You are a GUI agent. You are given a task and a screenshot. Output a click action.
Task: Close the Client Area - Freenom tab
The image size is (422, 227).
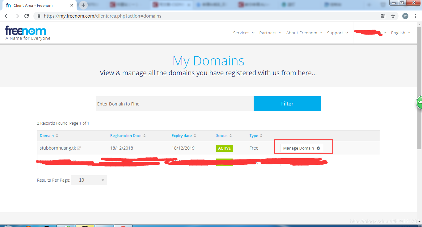click(71, 5)
